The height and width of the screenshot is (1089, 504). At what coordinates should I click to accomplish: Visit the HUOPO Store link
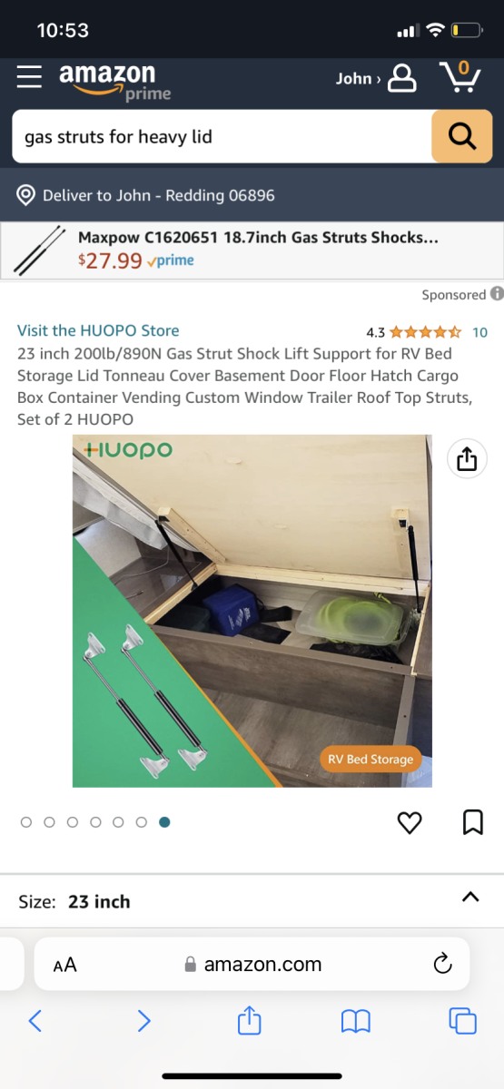pos(98,330)
